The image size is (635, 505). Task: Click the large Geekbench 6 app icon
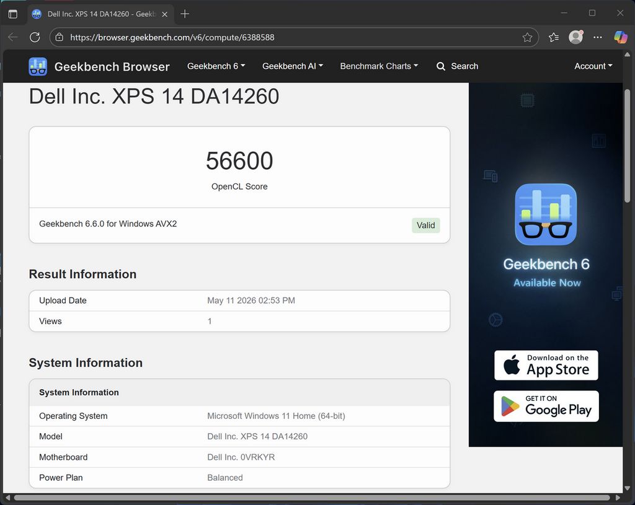click(546, 214)
